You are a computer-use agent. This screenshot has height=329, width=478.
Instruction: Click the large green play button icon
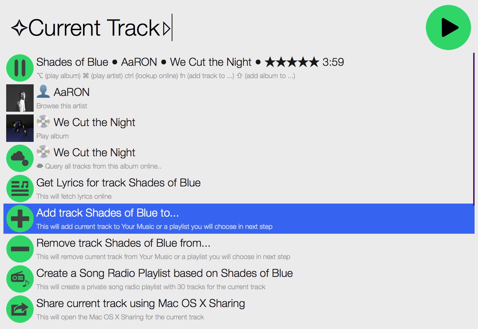click(448, 27)
